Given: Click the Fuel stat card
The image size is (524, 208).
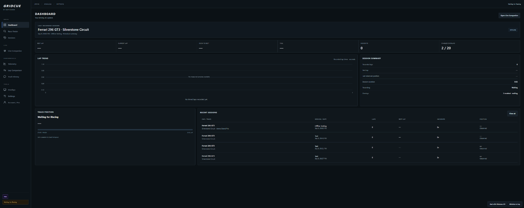Looking at the screenshot, I should 318,46.
